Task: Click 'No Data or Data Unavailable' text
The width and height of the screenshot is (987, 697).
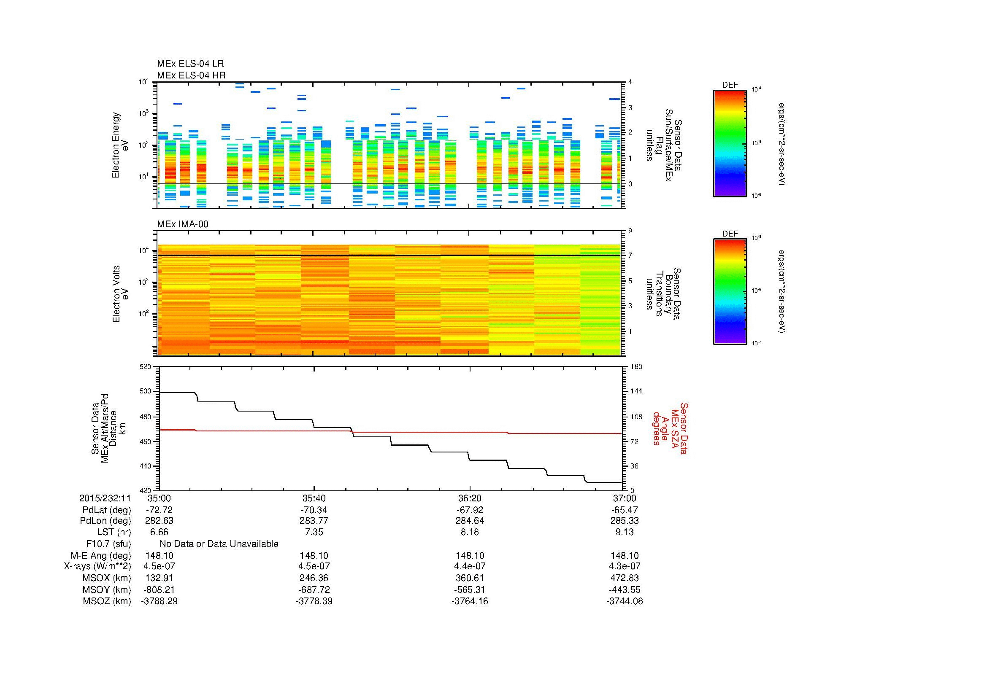Action: point(219,544)
